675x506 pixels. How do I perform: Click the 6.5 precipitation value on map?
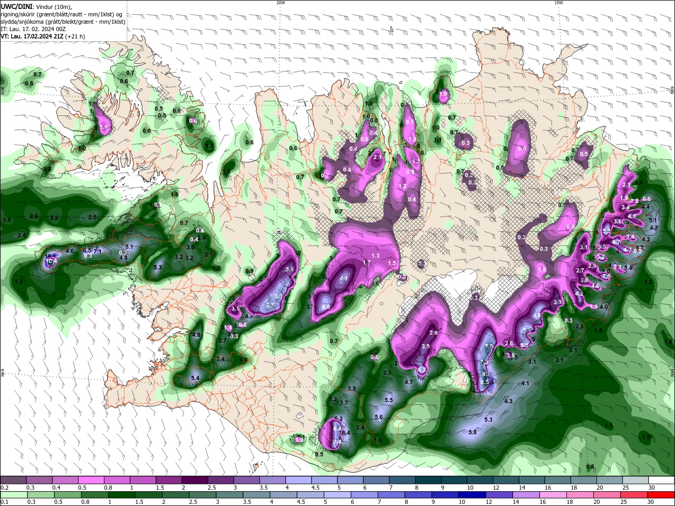coord(88,250)
